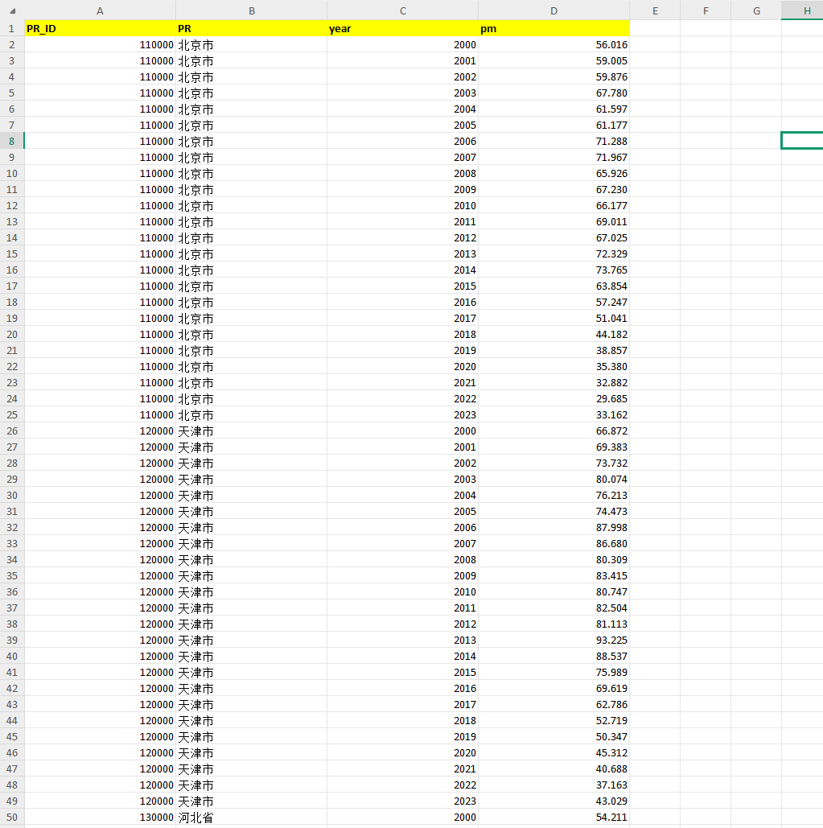This screenshot has height=828, width=823.
Task: Select row 8 header
Action: (x=11, y=141)
